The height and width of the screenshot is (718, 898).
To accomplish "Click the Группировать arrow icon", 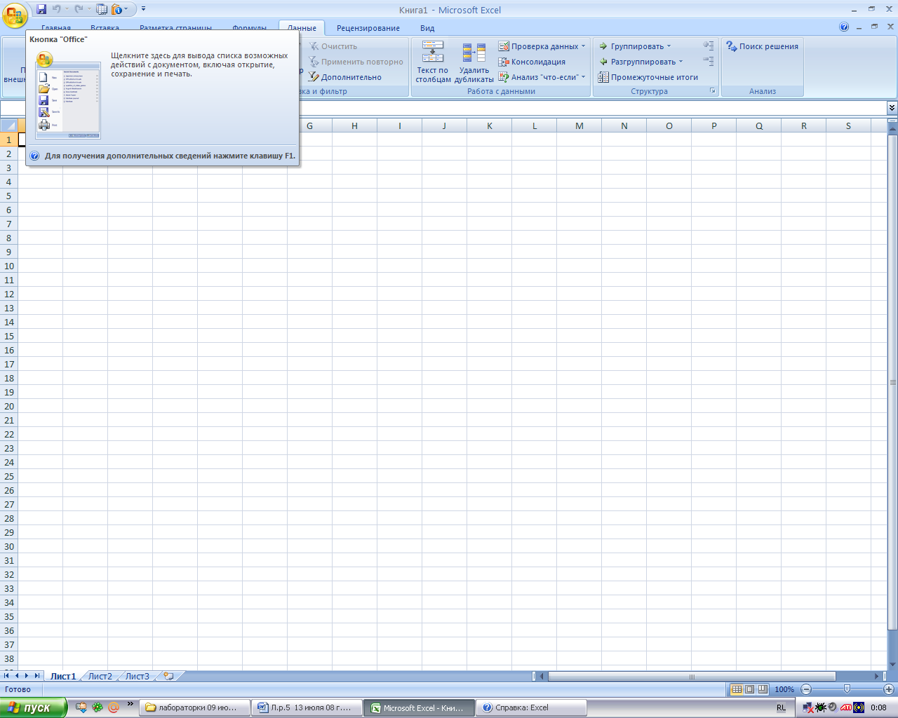I will (603, 46).
